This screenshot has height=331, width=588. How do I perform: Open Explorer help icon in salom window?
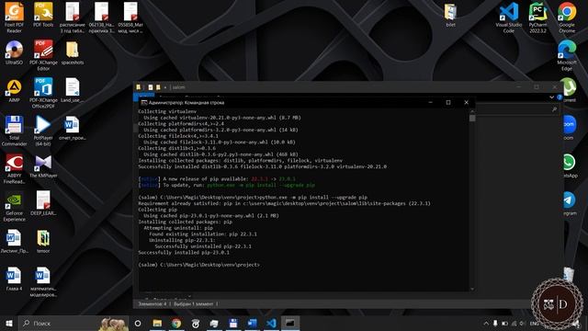(x=560, y=97)
